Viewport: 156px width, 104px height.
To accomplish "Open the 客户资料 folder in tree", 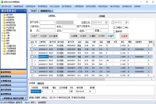I will (10, 15).
